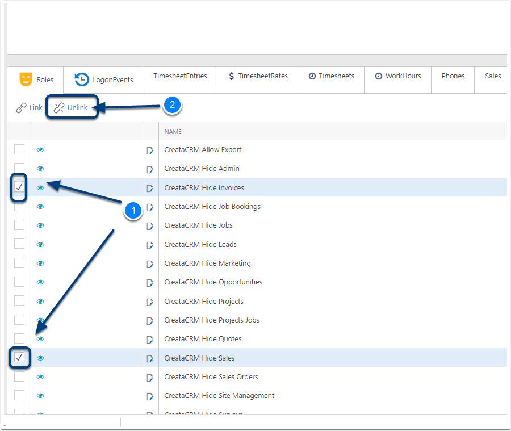This screenshot has width=511, height=431.
Task: Click the 'CreataCRM Hide Opportunities' name
Action: (213, 282)
